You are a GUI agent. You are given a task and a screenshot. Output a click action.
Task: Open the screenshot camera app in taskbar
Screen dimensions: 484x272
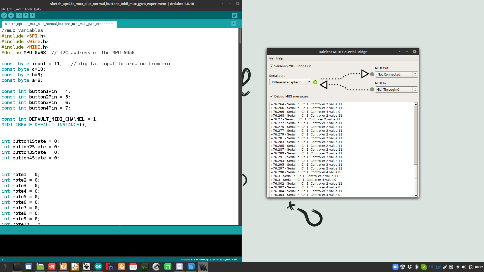pyautogui.click(x=29, y=267)
